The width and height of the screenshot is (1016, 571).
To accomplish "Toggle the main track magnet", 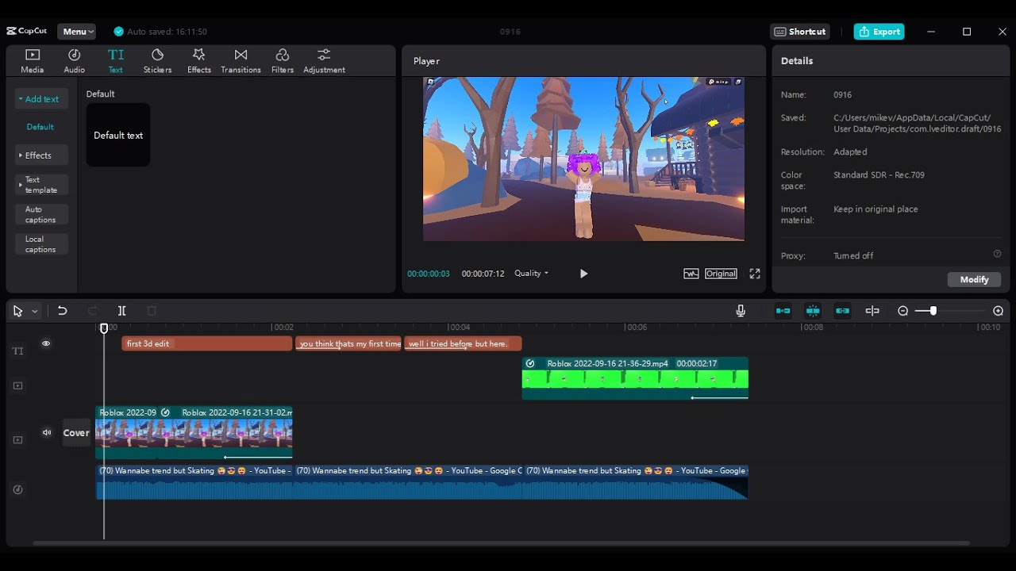I will coord(783,311).
